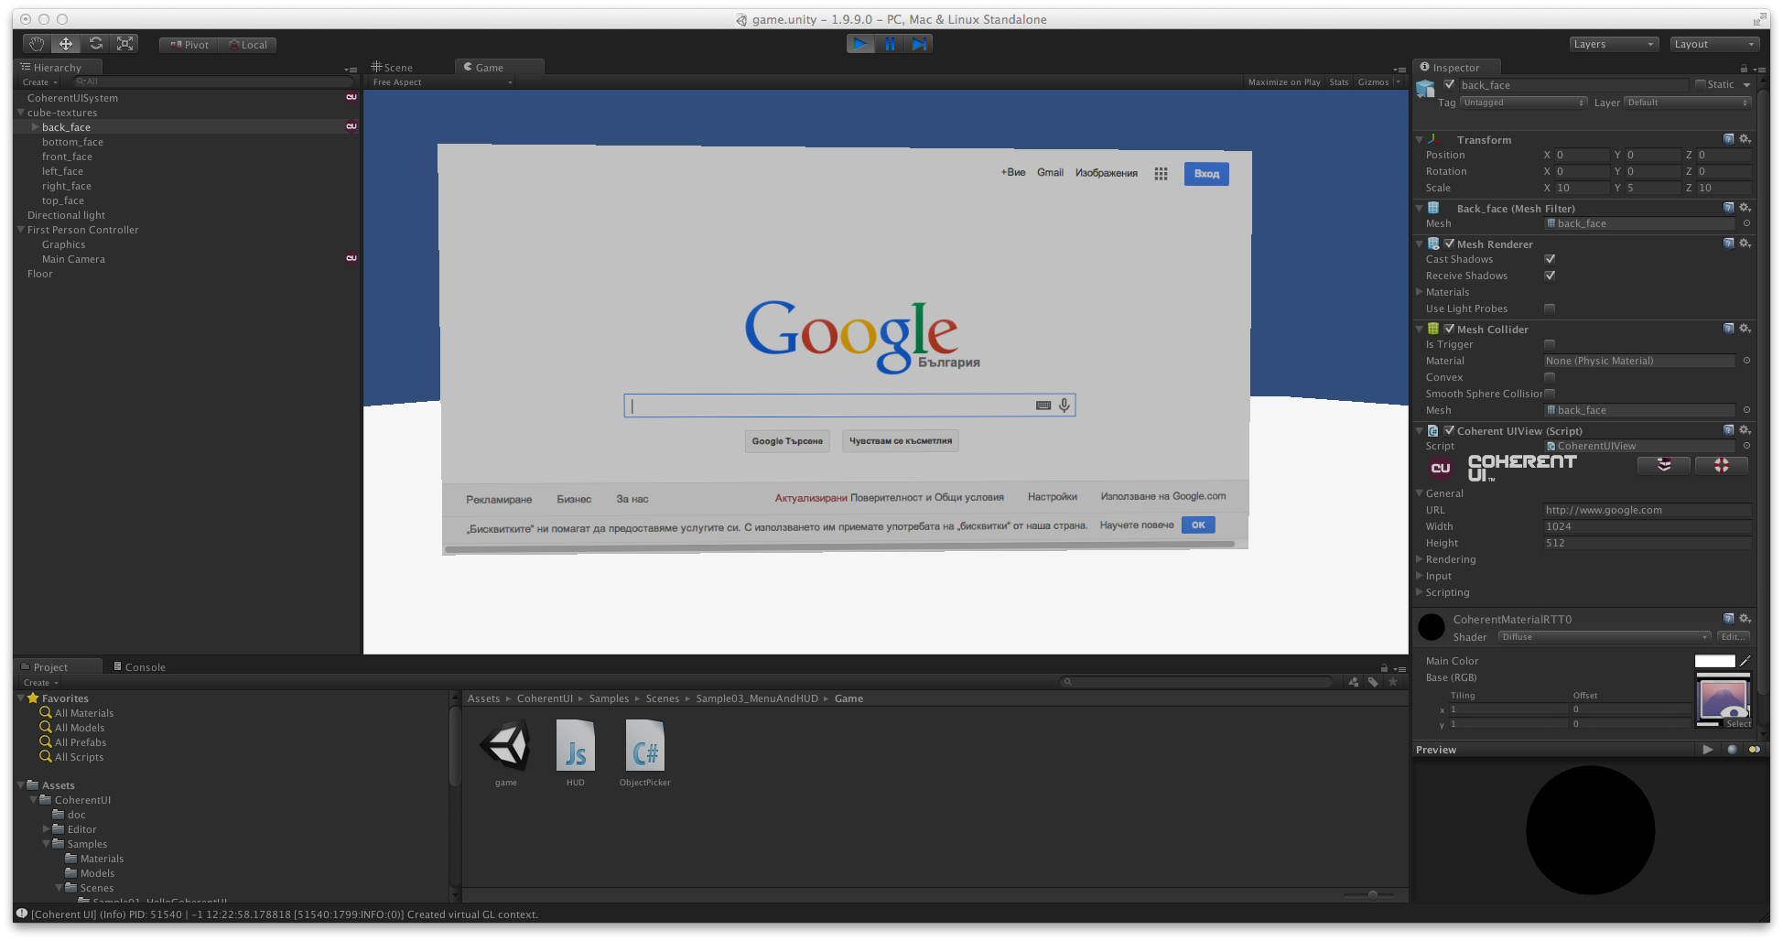Viewport: 1783px width, 941px height.
Task: Toggle the back_face active checkbox
Action: pos(1449,84)
